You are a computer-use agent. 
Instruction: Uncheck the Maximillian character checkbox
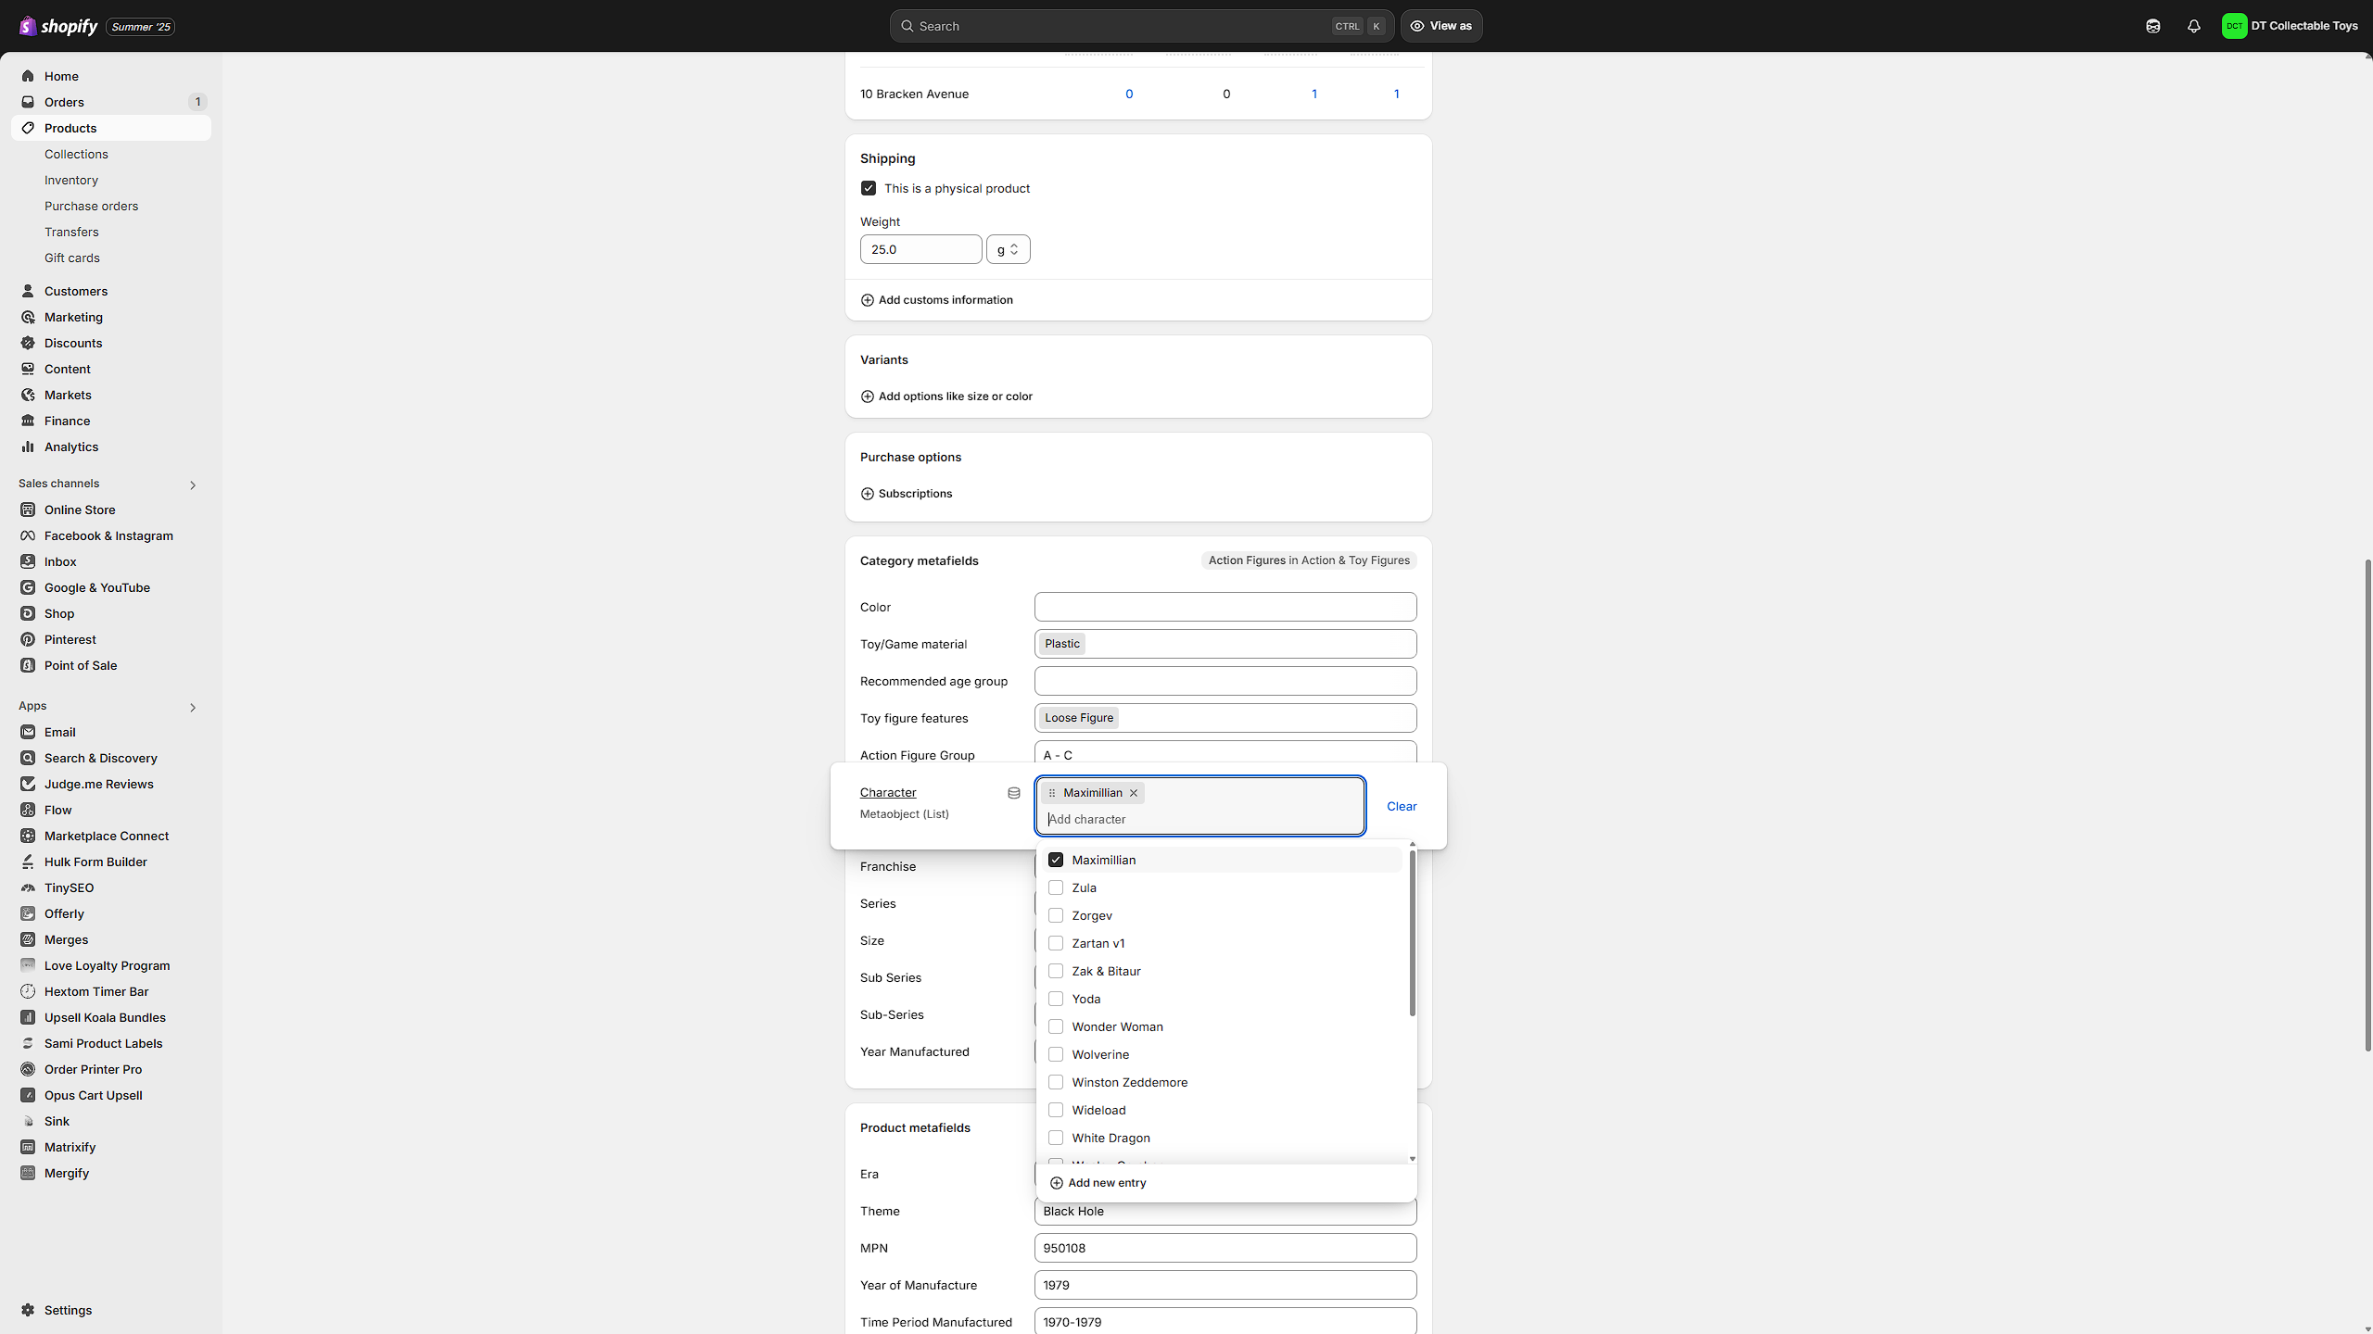[1056, 860]
